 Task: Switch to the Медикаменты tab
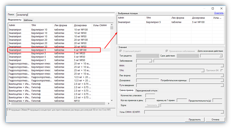point(15,20)
